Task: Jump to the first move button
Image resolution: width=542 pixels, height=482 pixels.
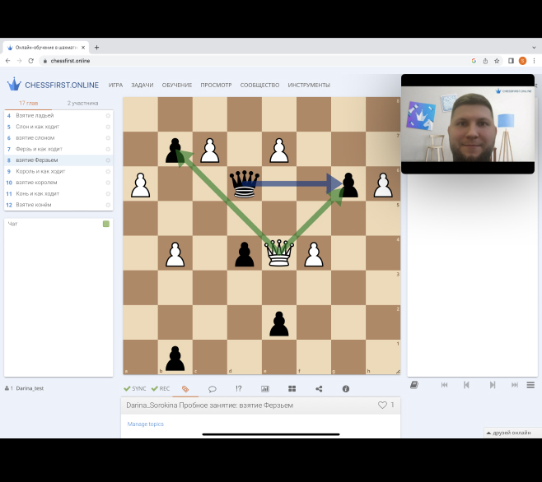Action: point(444,385)
